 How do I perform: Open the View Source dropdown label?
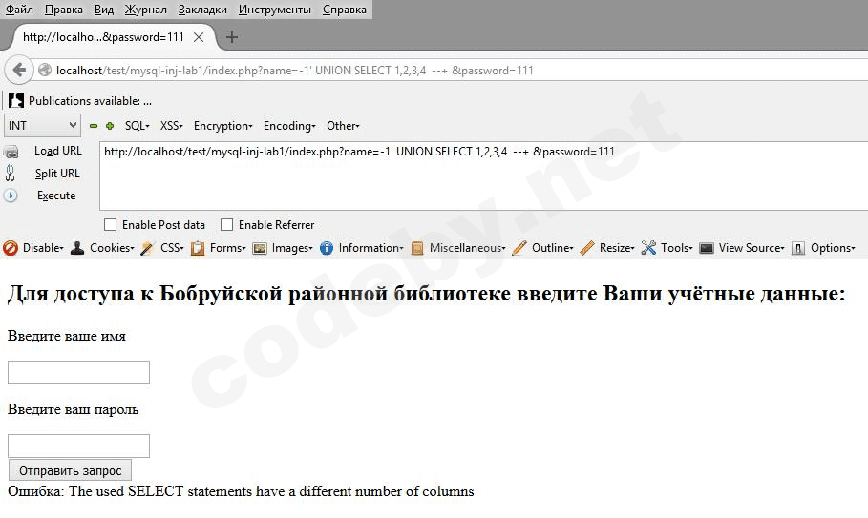(x=752, y=248)
